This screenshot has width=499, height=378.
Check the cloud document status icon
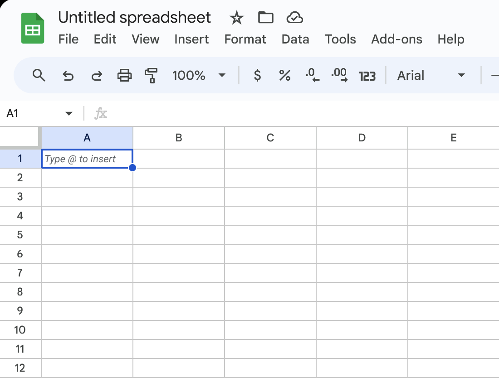(x=295, y=18)
